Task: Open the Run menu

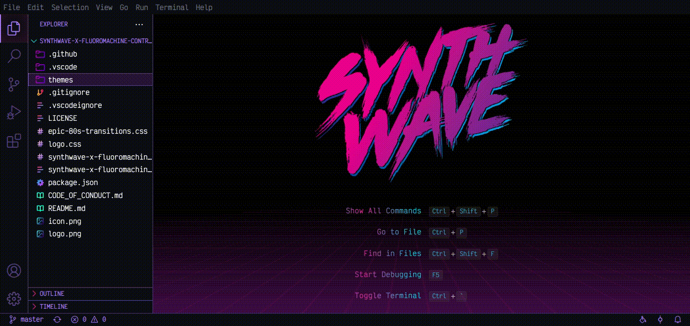Action: (x=142, y=7)
